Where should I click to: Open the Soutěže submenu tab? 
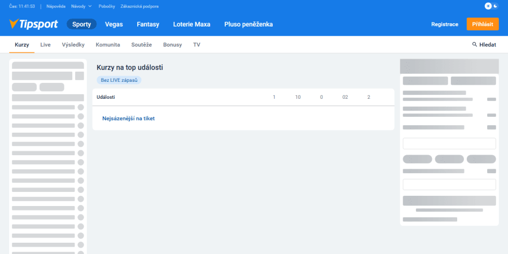click(142, 45)
